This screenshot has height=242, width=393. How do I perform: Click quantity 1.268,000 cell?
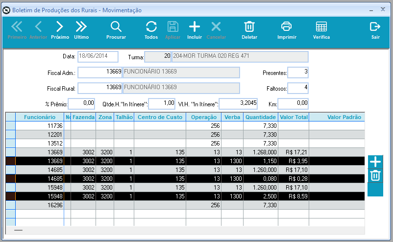[x=260, y=152]
